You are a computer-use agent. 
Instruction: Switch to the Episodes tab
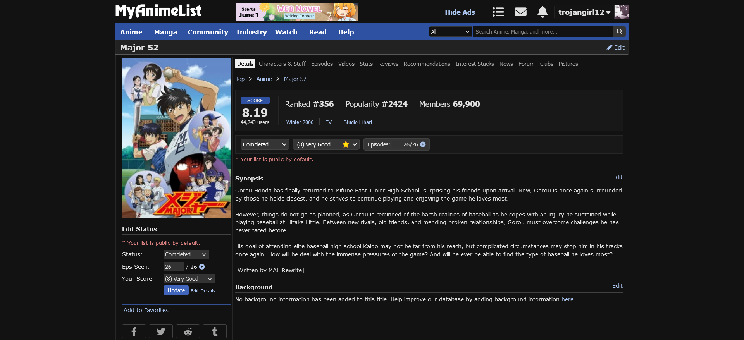(322, 64)
